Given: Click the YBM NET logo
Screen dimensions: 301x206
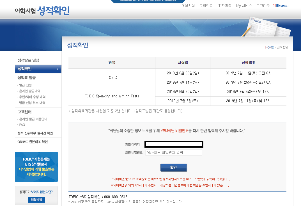Looking at the screenshot, I should point(281,6).
